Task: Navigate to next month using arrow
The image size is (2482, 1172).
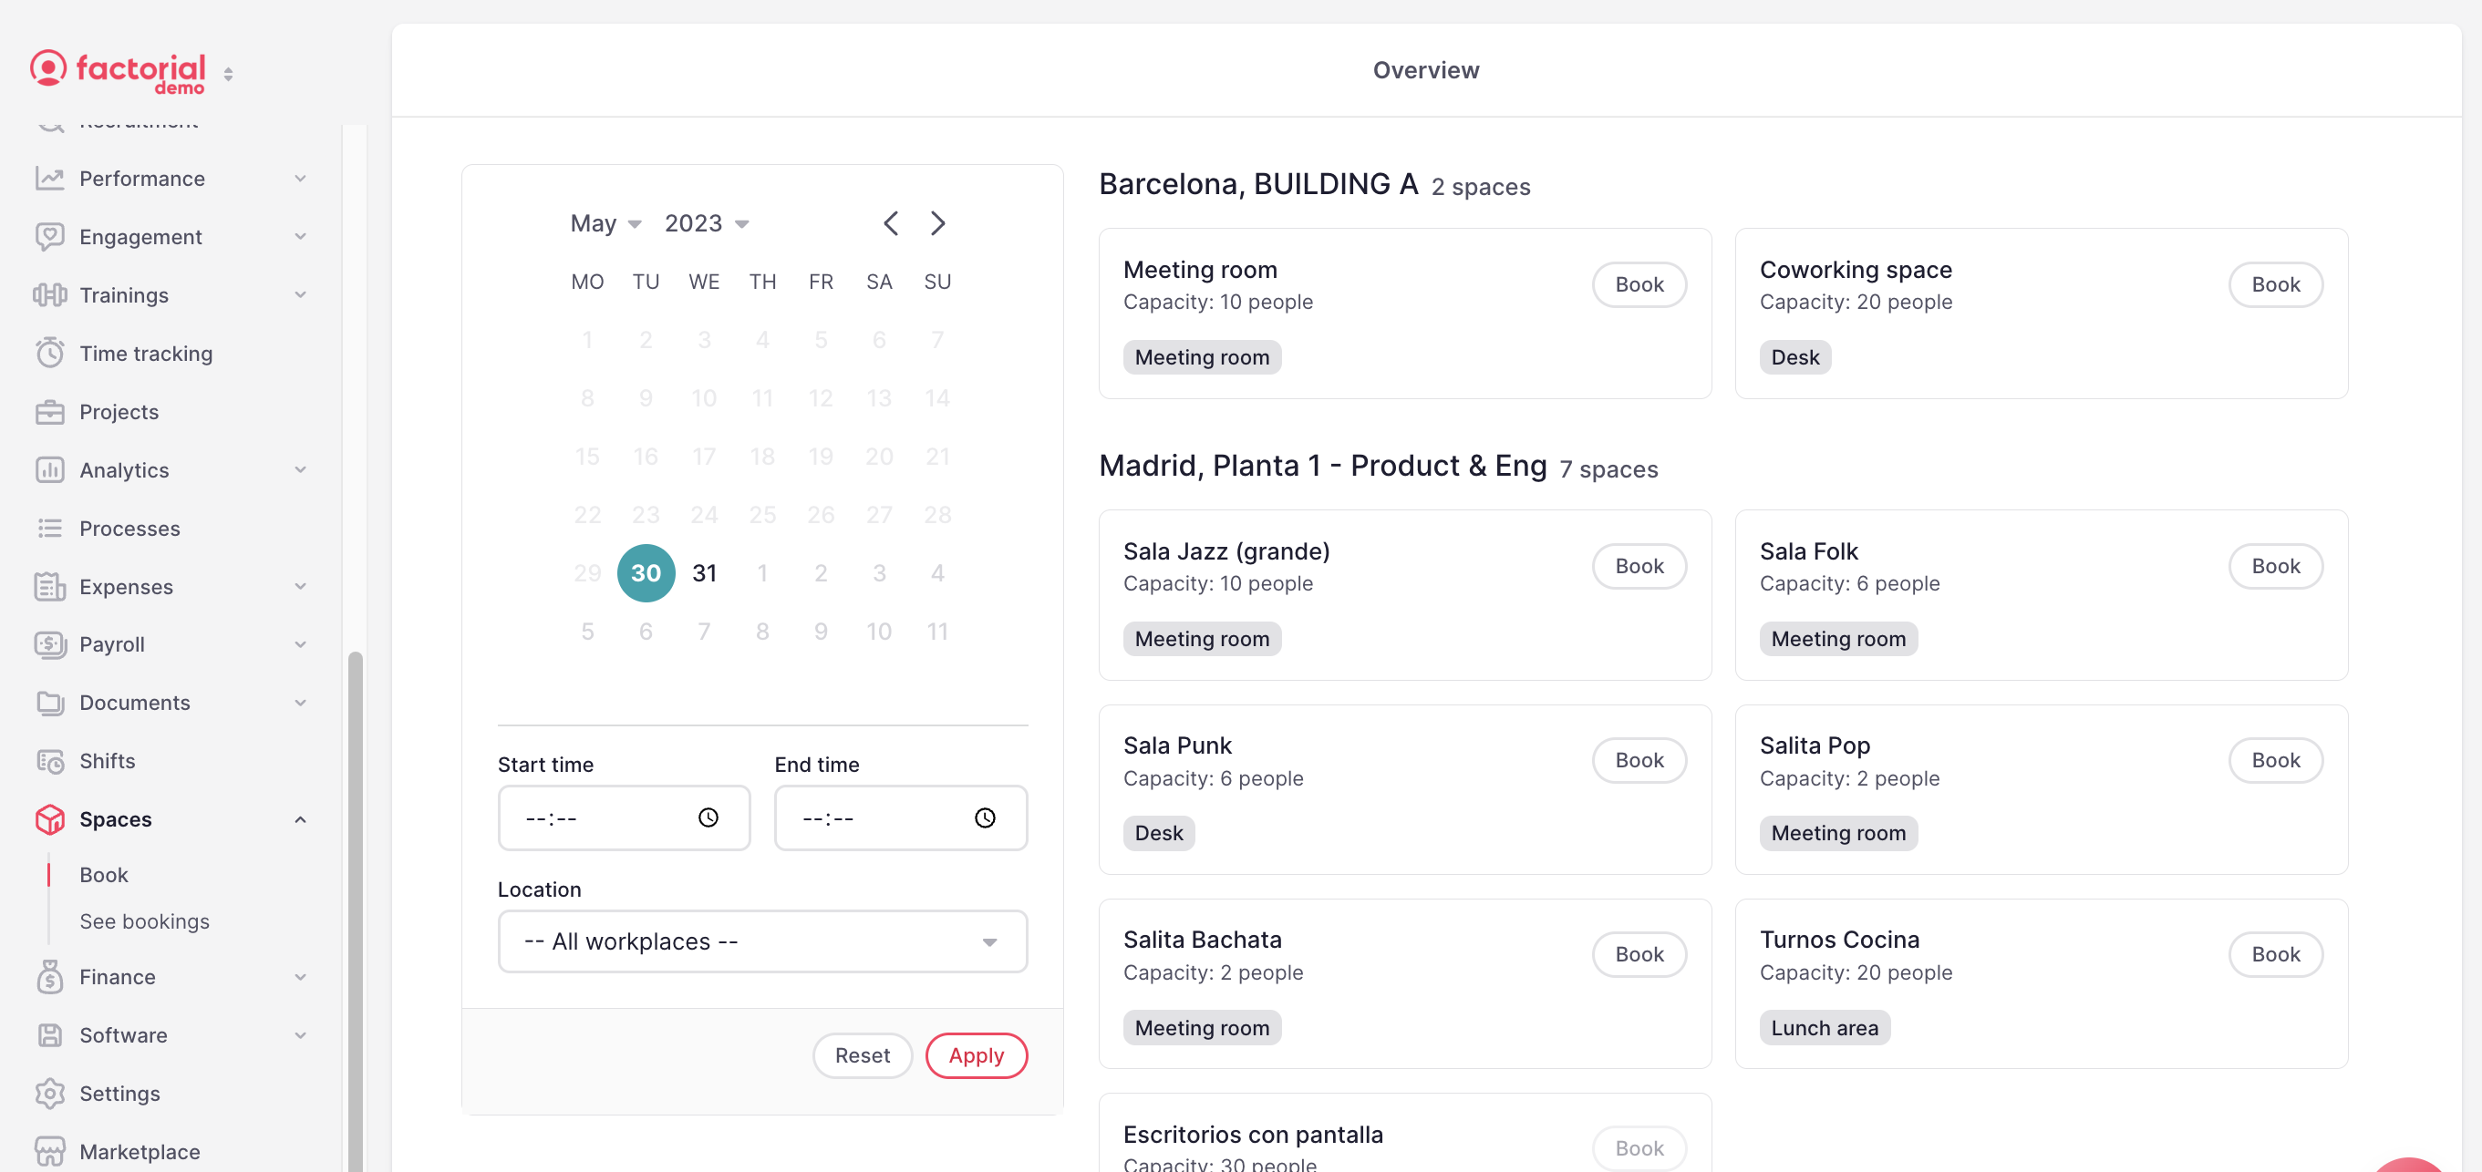Action: (x=937, y=221)
